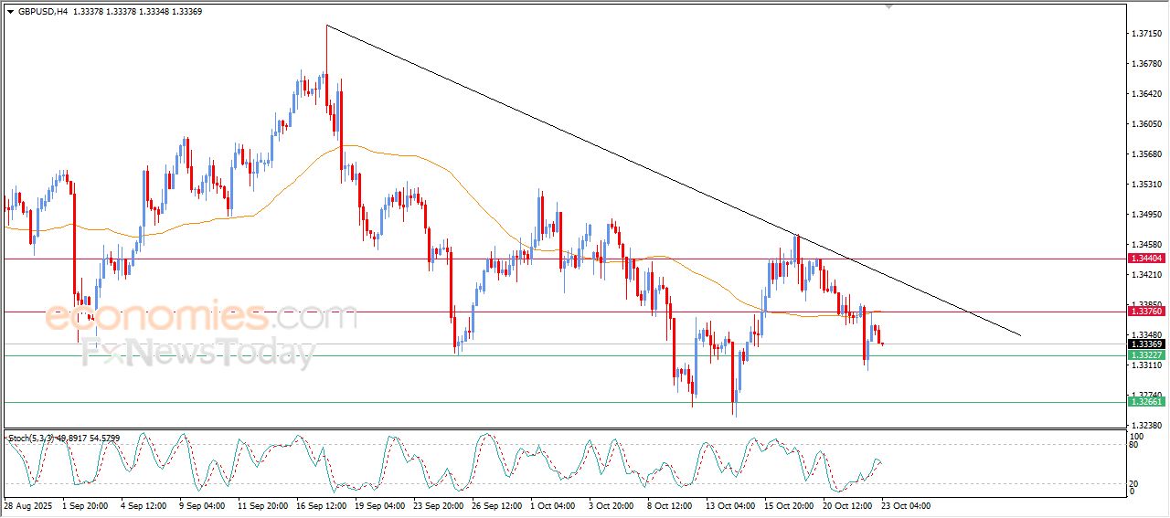The image size is (1170, 518).
Task: Click the 20 level on stochastic scale
Action: coord(1133,483)
